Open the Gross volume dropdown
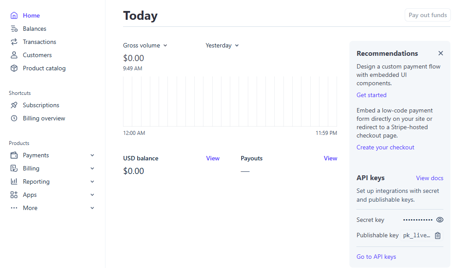 coord(145,45)
